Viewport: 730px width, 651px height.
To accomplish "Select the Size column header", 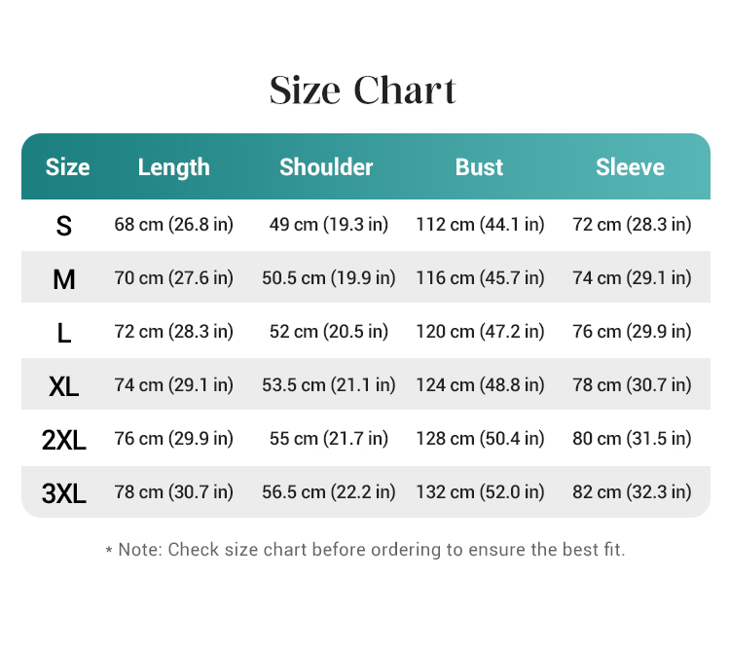I will tap(67, 167).
